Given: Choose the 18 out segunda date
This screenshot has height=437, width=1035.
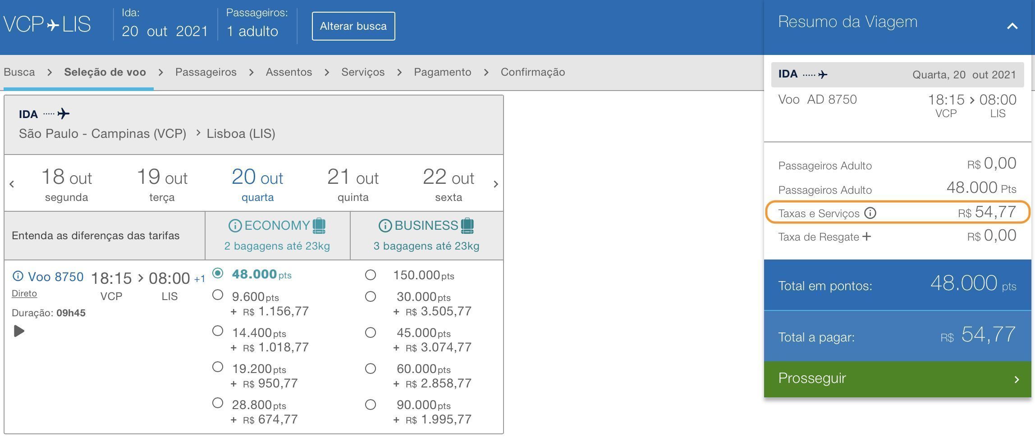Looking at the screenshot, I should [x=67, y=184].
